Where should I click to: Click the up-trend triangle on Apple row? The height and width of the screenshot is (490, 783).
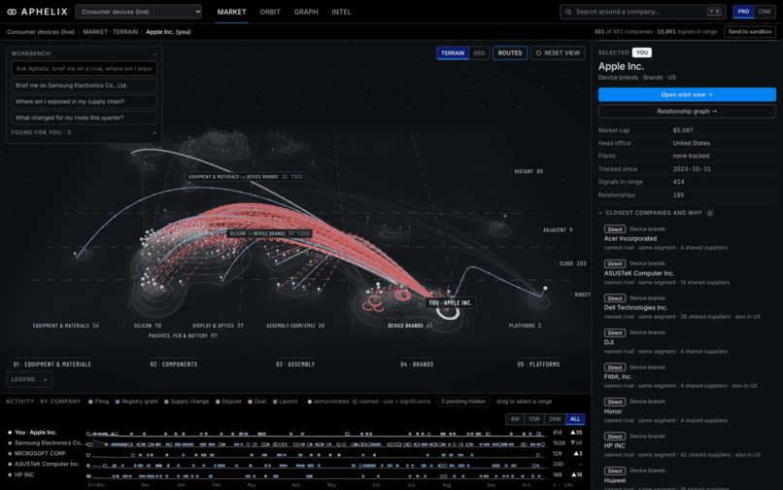pyautogui.click(x=574, y=433)
